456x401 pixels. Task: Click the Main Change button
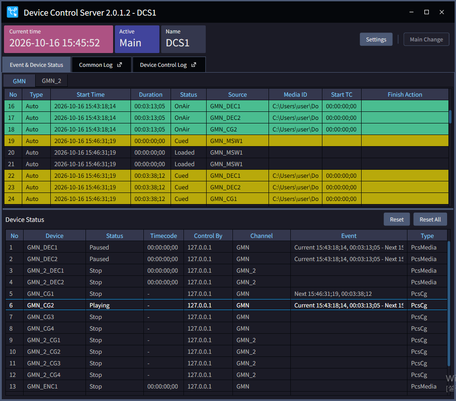426,39
